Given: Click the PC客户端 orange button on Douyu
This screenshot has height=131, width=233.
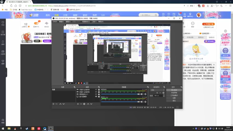Looking at the screenshot, I should [208, 24].
